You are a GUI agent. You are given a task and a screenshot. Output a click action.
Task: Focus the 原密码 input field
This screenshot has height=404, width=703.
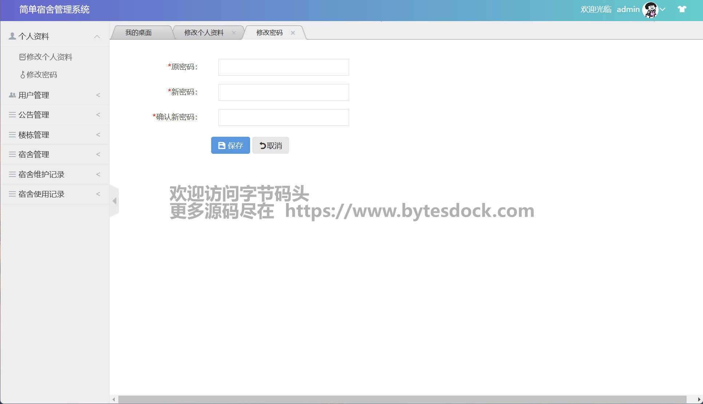[x=284, y=67]
